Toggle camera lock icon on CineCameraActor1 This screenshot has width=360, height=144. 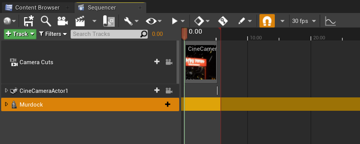[x=169, y=91]
